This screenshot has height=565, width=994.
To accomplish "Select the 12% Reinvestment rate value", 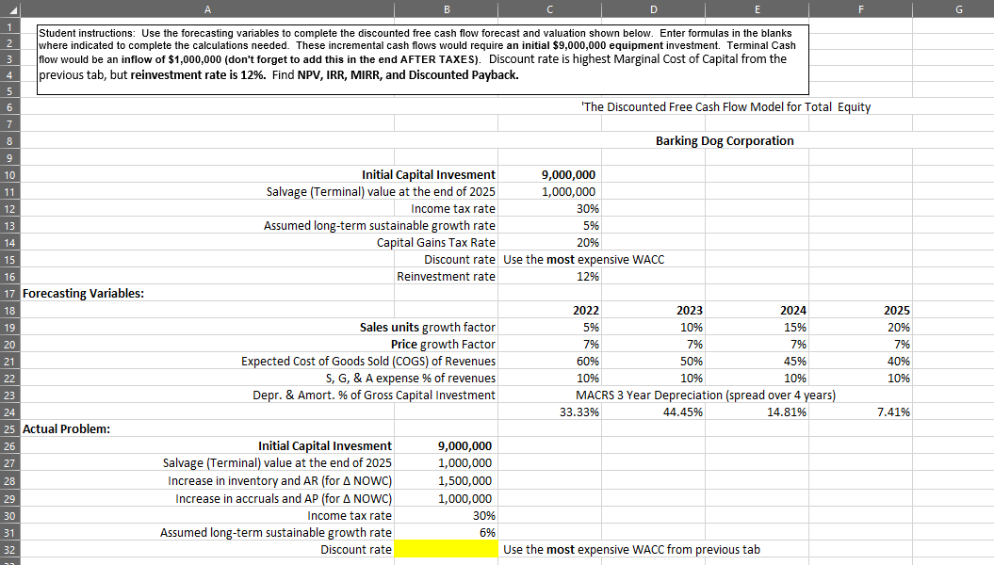I will coord(588,276).
